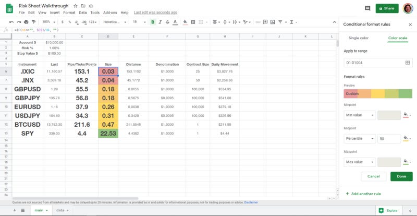Open the Data menu
The image size is (417, 216).
coord(83,13)
